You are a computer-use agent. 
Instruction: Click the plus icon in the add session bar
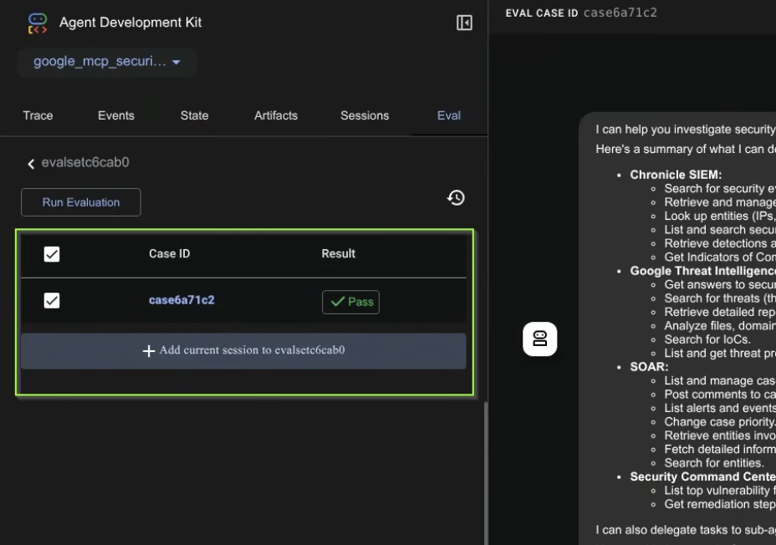pyautogui.click(x=149, y=350)
